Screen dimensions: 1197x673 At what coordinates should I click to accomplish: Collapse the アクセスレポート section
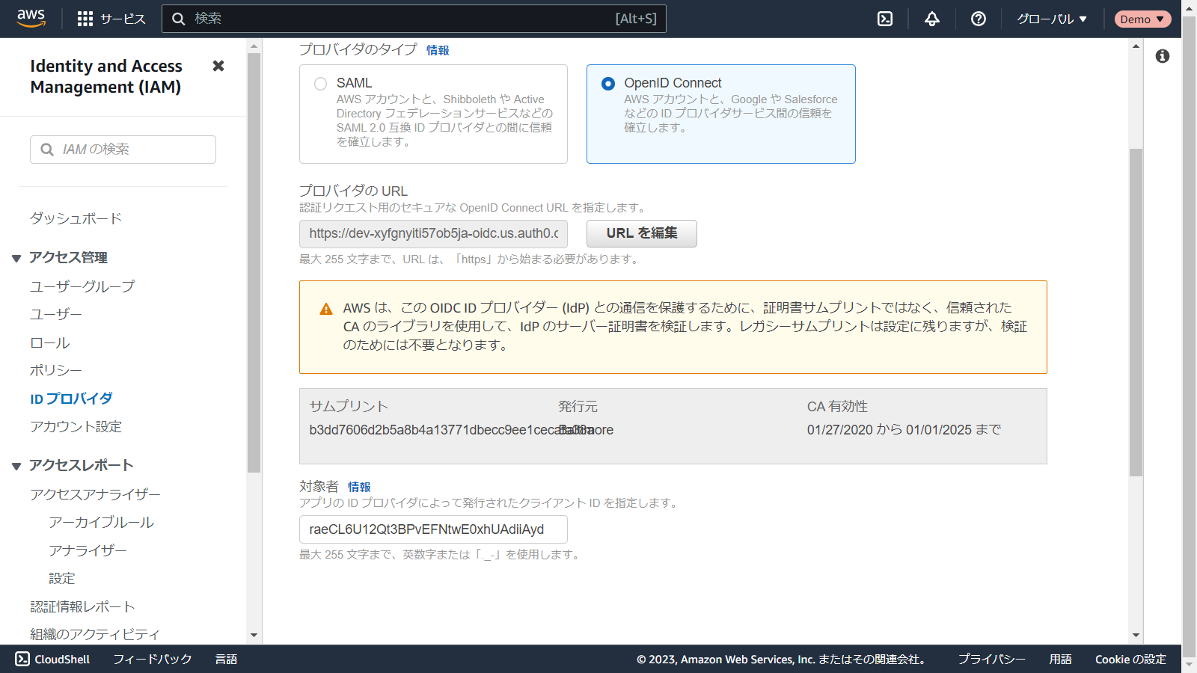pos(16,466)
